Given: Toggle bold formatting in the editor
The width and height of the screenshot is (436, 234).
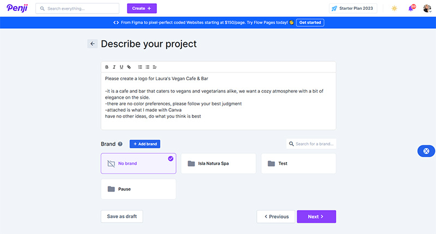Looking at the screenshot, I should [107, 67].
